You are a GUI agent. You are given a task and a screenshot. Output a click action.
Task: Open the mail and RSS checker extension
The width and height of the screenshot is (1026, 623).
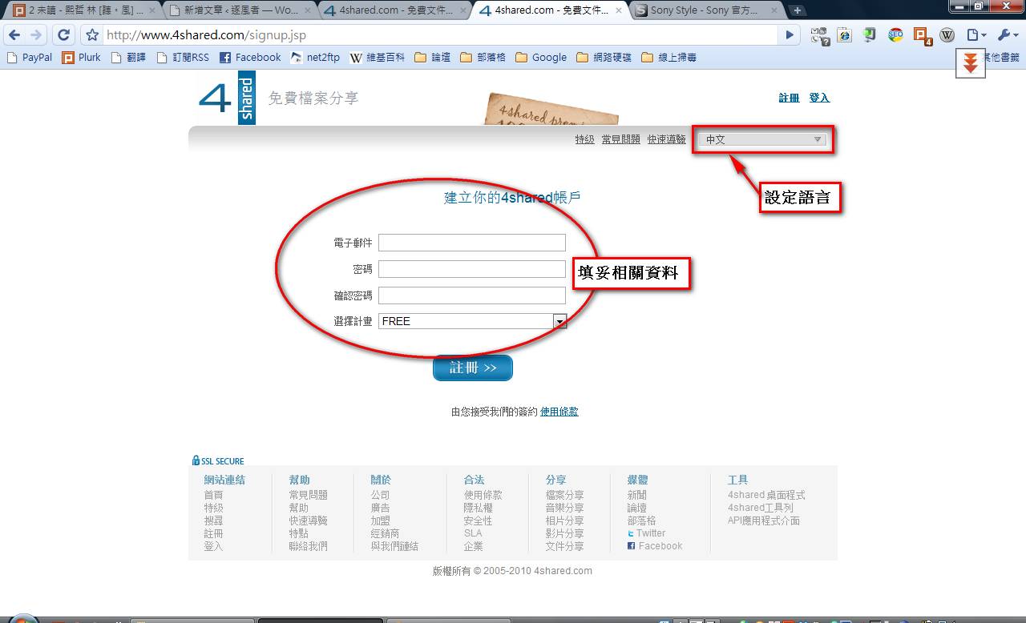pyautogui.click(x=820, y=35)
